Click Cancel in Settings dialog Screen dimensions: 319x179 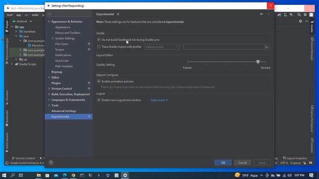243,163
